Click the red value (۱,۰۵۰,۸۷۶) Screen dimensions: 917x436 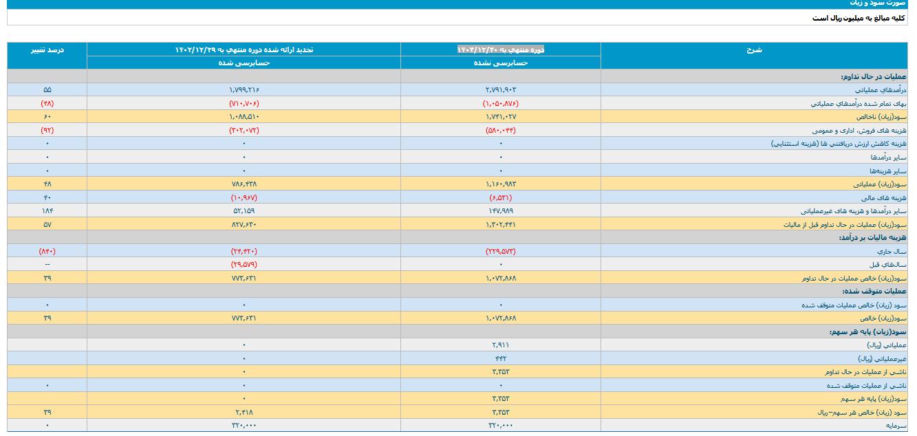click(x=500, y=103)
